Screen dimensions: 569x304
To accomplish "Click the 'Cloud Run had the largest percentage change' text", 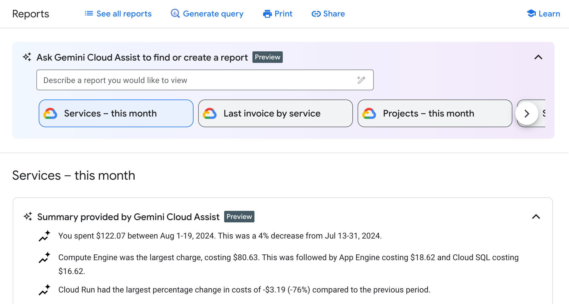I will [244, 290].
